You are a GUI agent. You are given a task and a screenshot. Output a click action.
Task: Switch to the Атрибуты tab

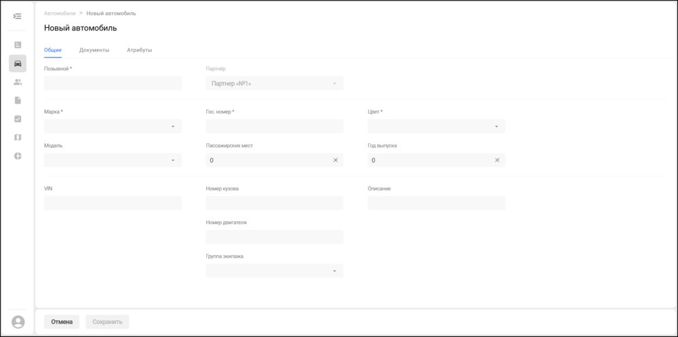[x=139, y=50]
